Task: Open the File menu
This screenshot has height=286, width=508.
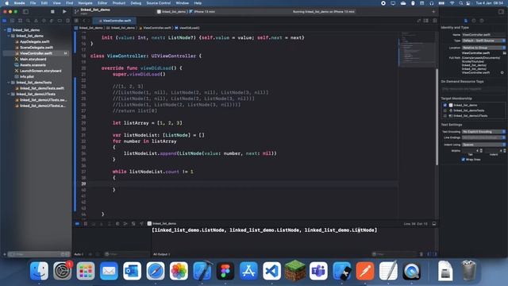Action: pos(33,3)
